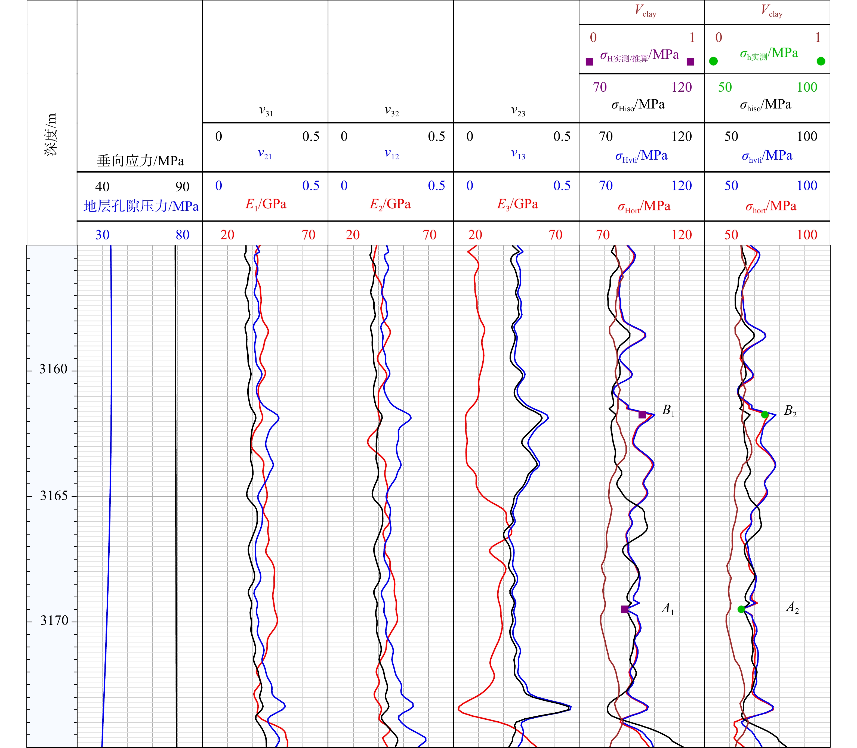
Task: Click the purple square marker at A1
Action: 625,609
